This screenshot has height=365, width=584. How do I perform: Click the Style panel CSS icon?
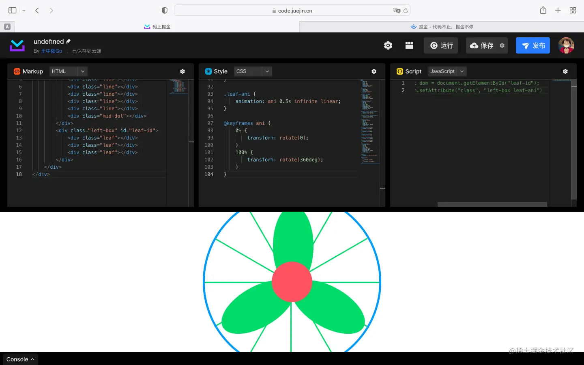(x=208, y=71)
